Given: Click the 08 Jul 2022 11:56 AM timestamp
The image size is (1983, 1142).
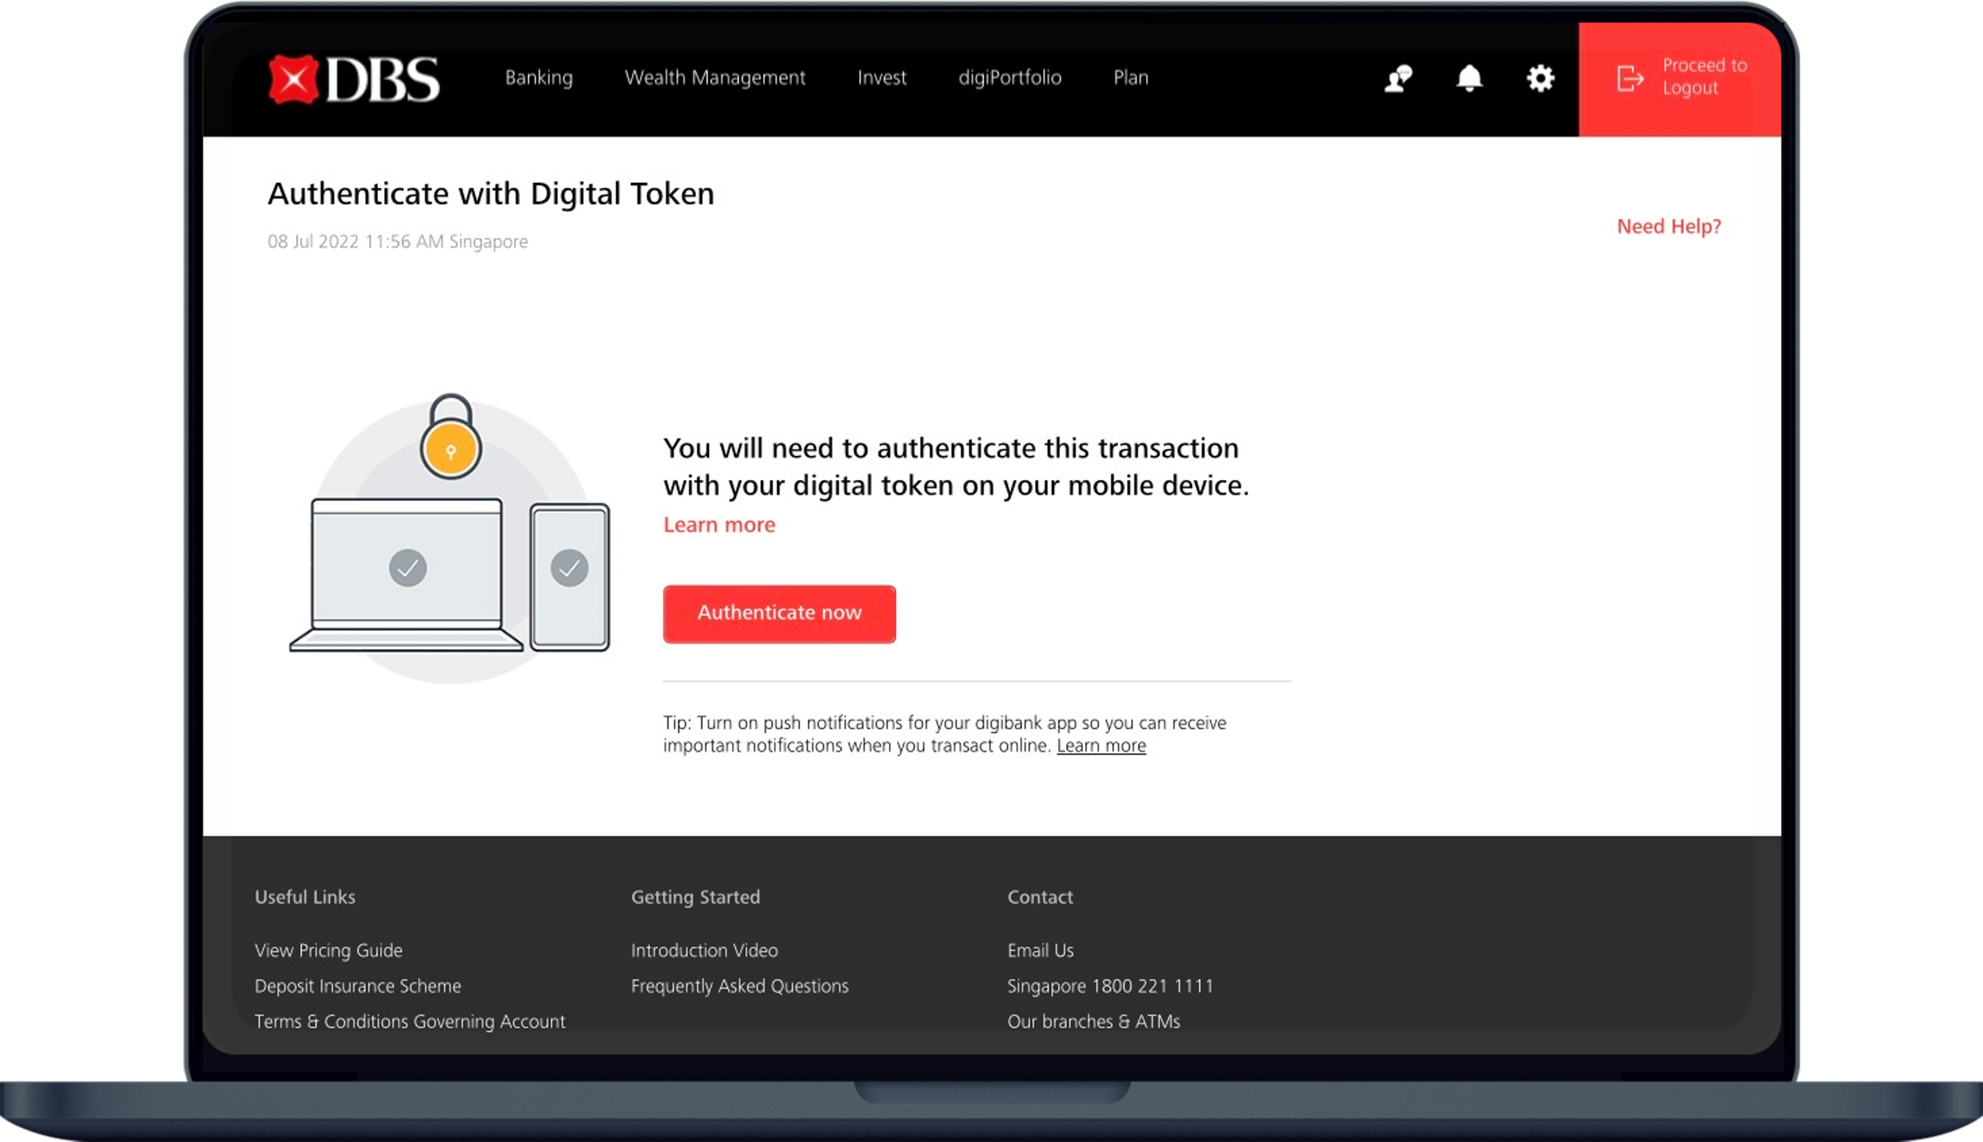Looking at the screenshot, I should [398, 242].
